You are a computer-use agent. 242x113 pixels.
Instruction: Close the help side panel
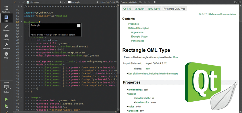[x=240, y=2]
